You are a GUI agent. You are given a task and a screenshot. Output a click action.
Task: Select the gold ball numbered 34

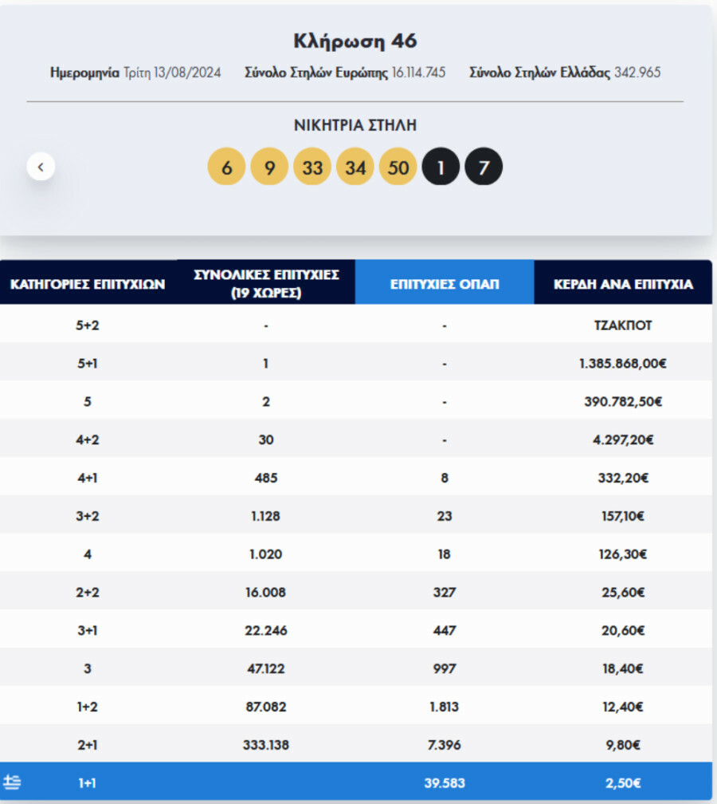coord(355,166)
